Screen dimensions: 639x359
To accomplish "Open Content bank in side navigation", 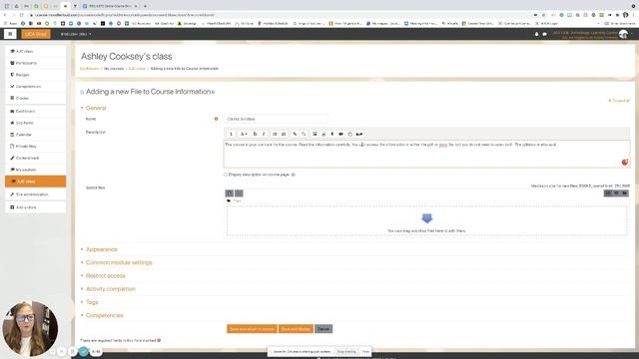I will click(36, 158).
